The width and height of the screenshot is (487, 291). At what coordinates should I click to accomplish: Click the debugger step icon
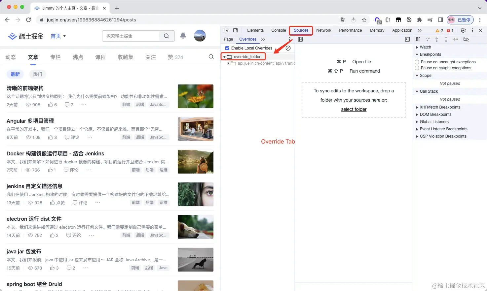[x=455, y=39]
